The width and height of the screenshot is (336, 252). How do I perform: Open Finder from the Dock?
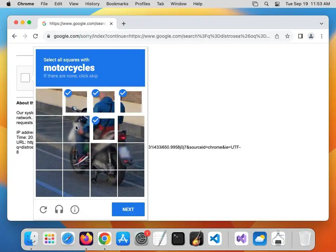pyautogui.click(x=31, y=239)
